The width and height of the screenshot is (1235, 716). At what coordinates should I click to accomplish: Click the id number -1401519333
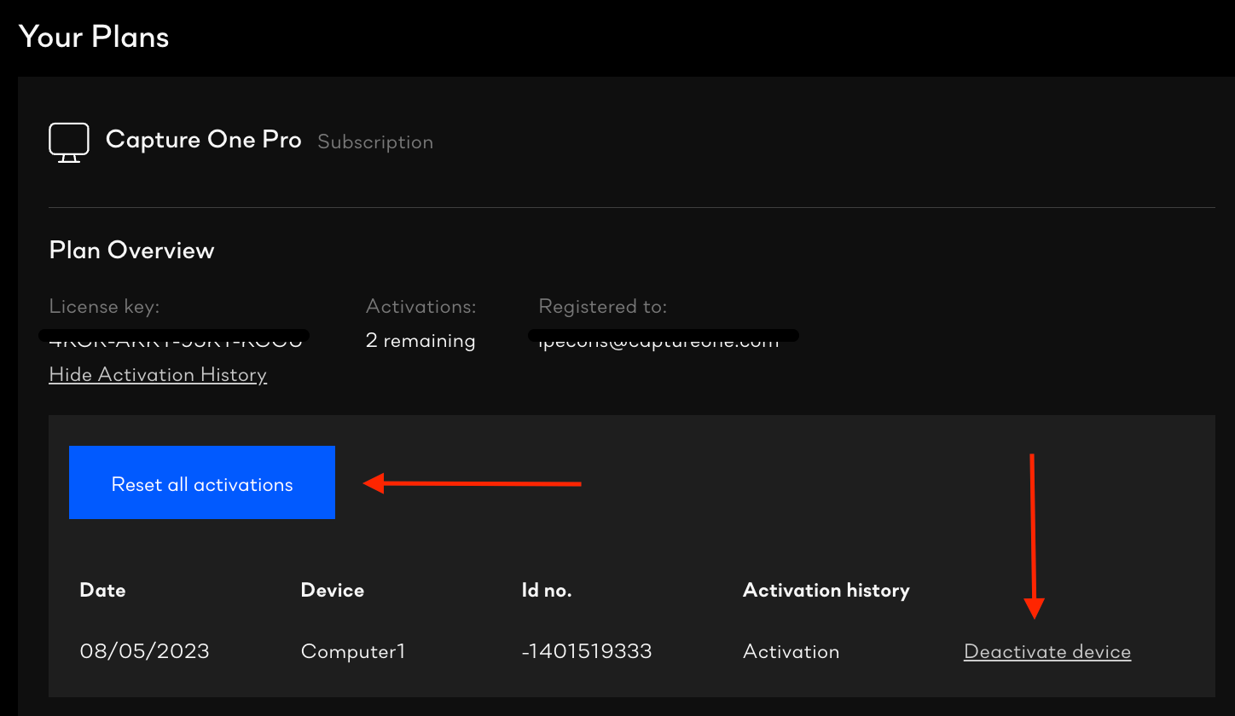click(x=587, y=650)
